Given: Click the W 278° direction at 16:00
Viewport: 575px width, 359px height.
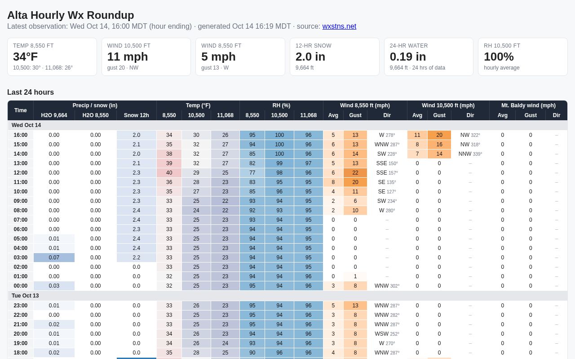Looking at the screenshot, I should (x=387, y=135).
